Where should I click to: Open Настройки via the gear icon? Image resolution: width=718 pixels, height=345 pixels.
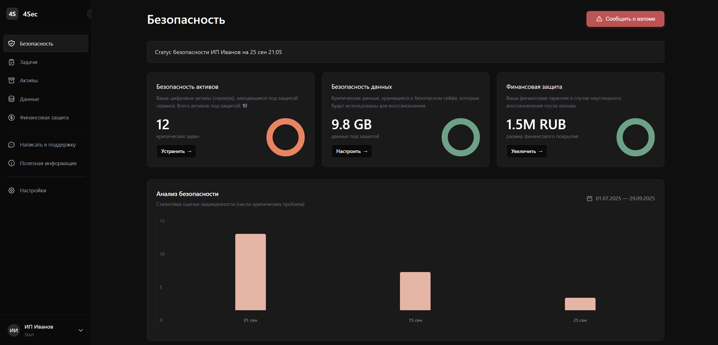click(11, 190)
